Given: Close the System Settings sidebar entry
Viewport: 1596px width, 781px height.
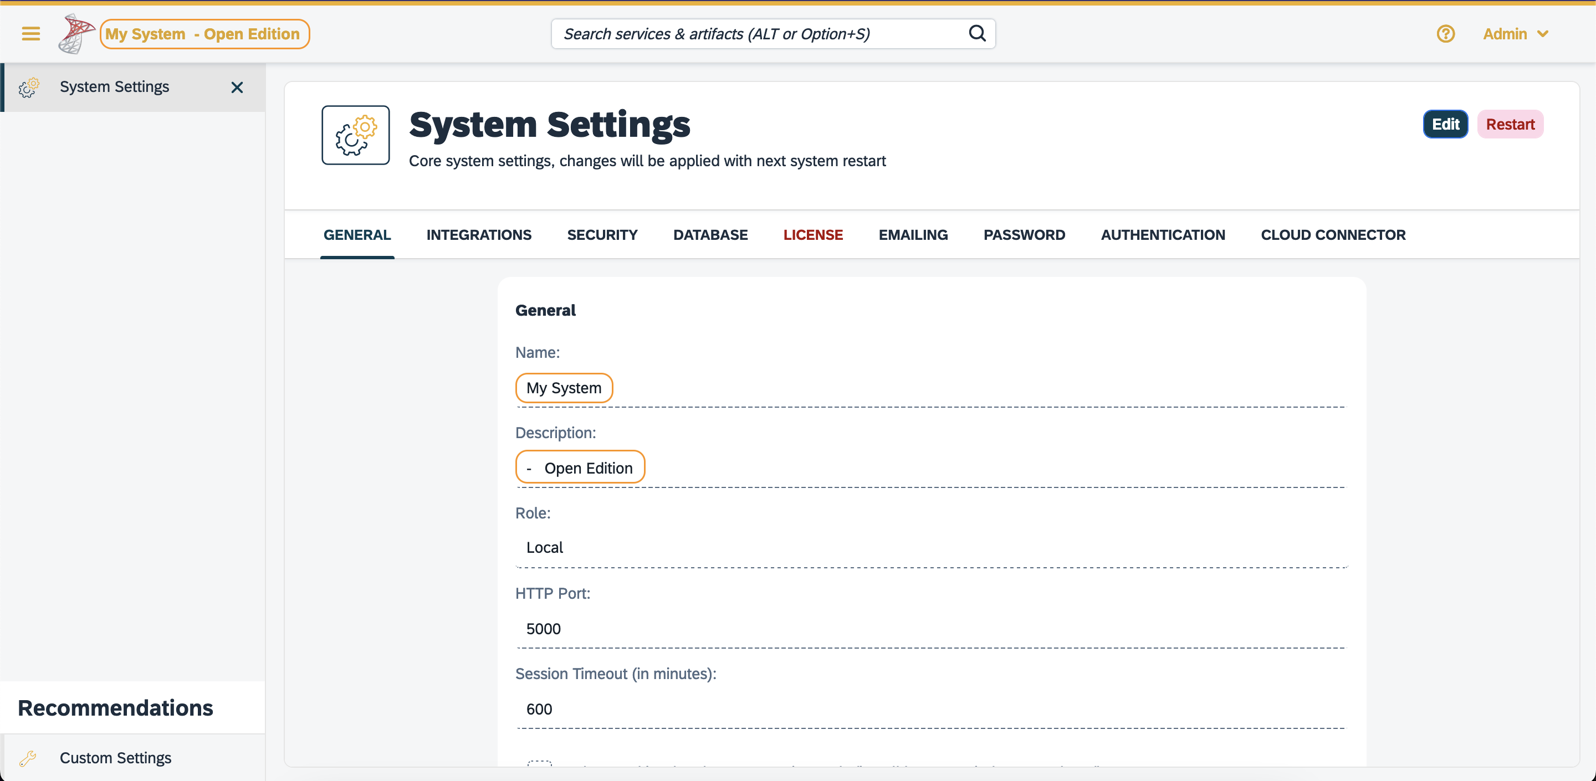Looking at the screenshot, I should click(x=237, y=88).
